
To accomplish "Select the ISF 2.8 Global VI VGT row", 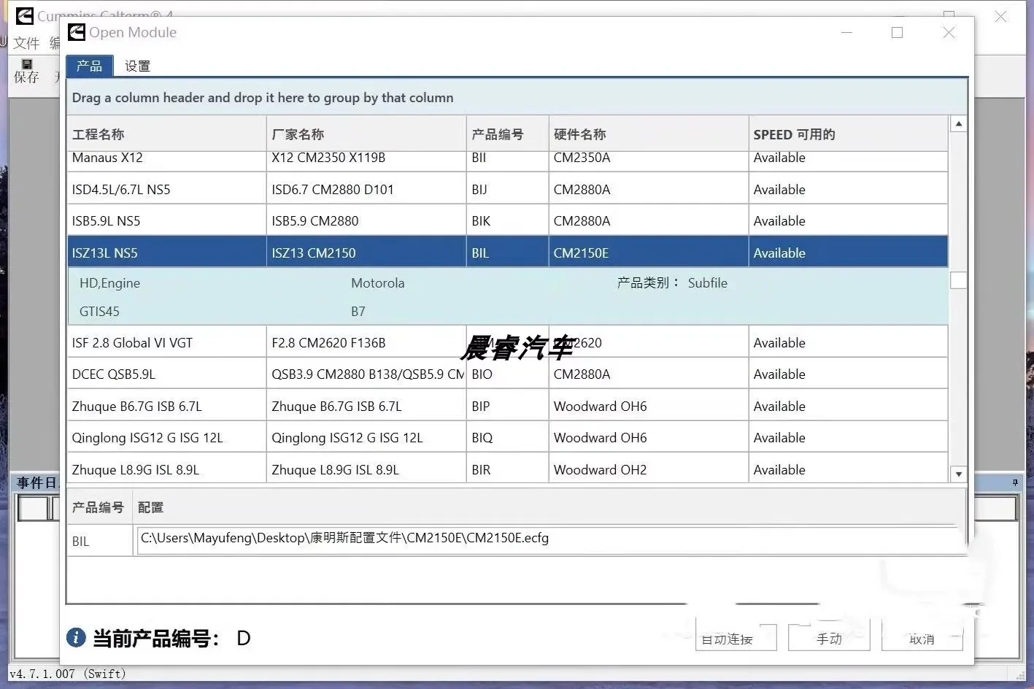I will pos(507,342).
